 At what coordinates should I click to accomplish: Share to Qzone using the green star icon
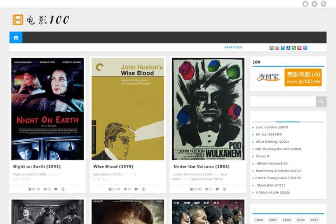pyautogui.click(x=272, y=48)
